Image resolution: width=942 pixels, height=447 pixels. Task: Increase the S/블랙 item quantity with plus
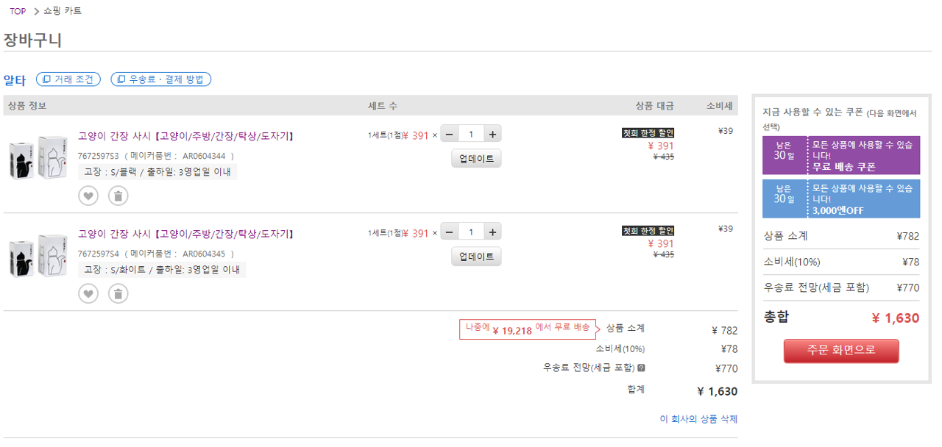[492, 134]
